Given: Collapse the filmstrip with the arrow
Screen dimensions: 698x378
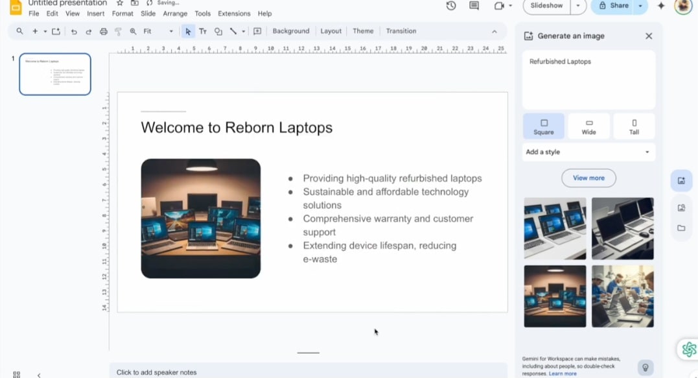Looking at the screenshot, I should click(39, 375).
